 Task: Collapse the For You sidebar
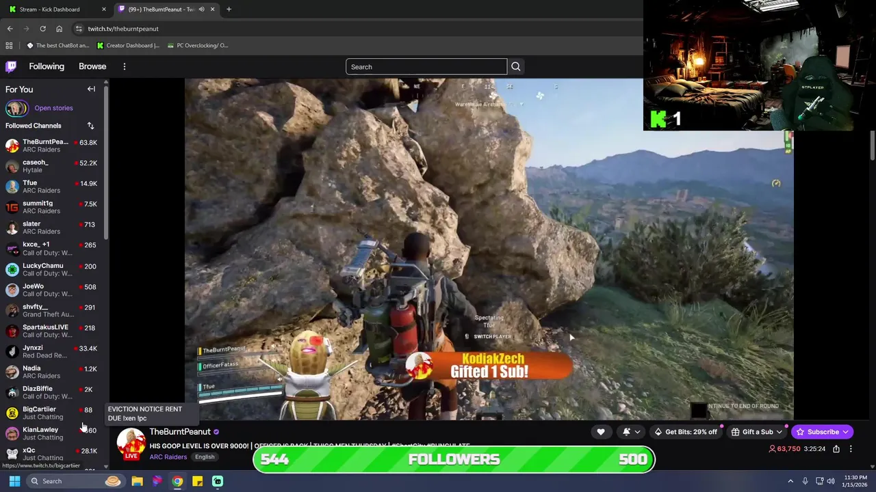coord(91,89)
